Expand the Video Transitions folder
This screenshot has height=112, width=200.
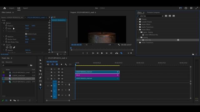coord(137,43)
